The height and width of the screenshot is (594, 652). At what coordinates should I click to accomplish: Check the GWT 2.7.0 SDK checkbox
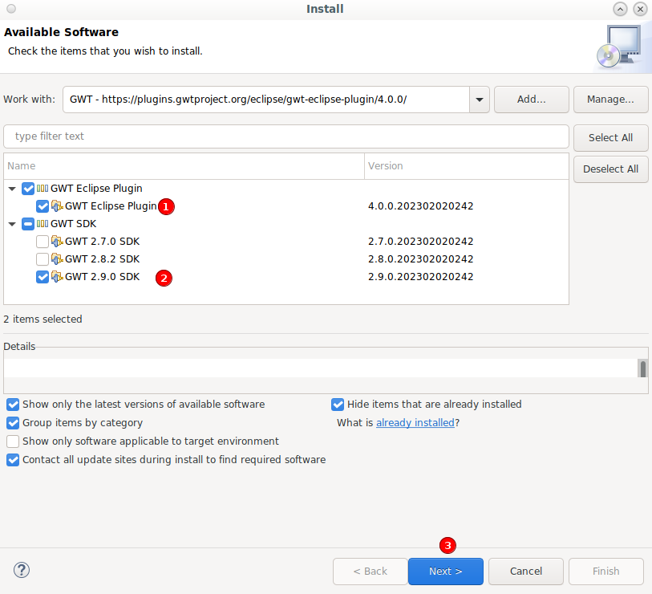43,242
